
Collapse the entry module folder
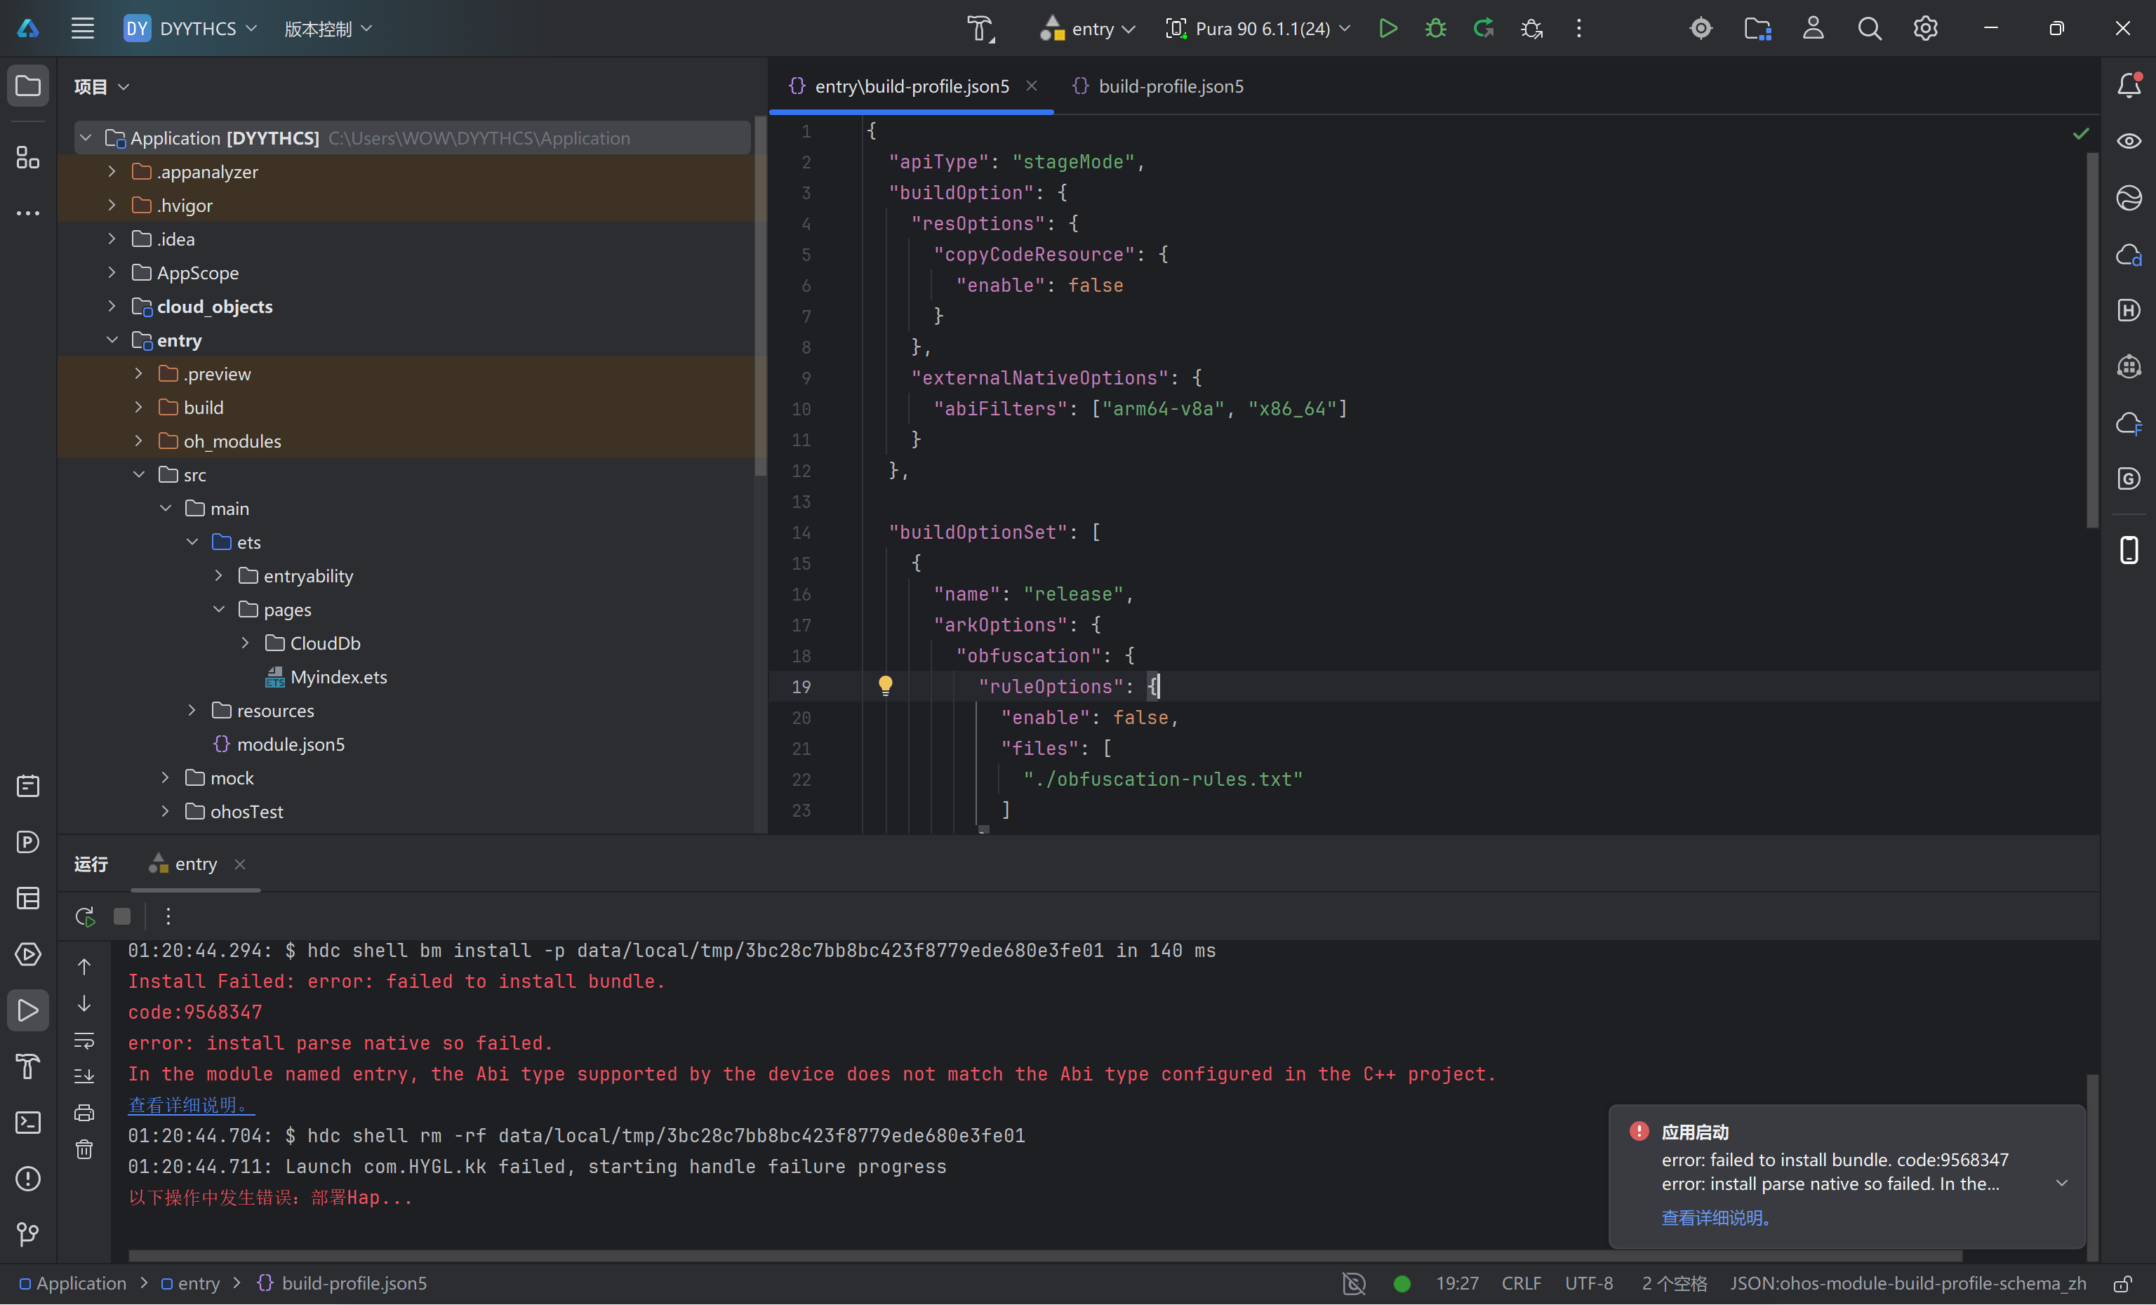111,340
